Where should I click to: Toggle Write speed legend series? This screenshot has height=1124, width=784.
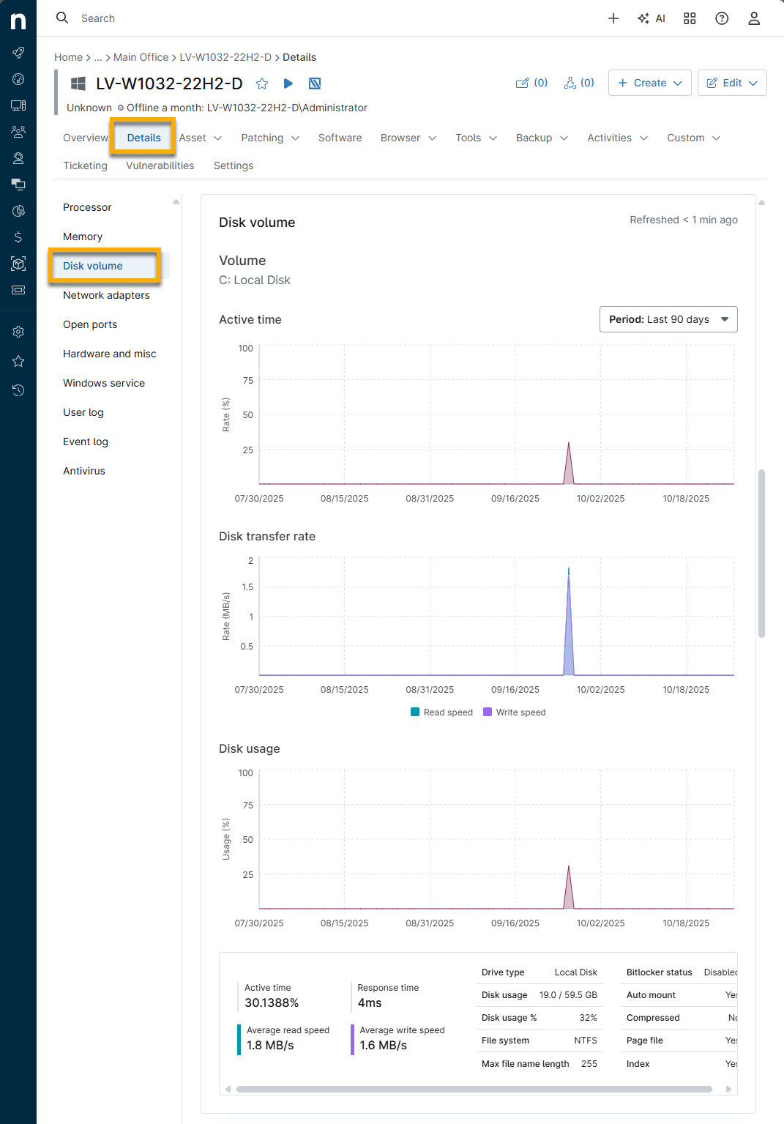coord(515,712)
